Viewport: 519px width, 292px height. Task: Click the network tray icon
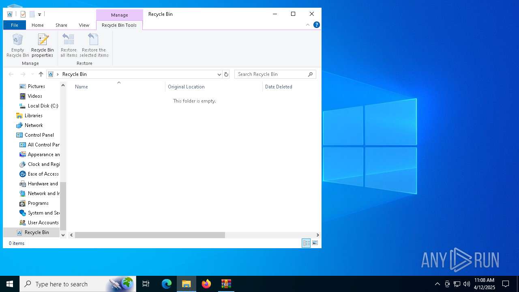point(457,284)
